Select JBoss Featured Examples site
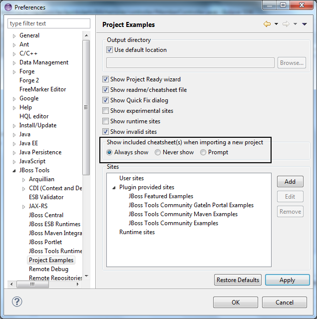The image size is (317, 319). click(161, 196)
